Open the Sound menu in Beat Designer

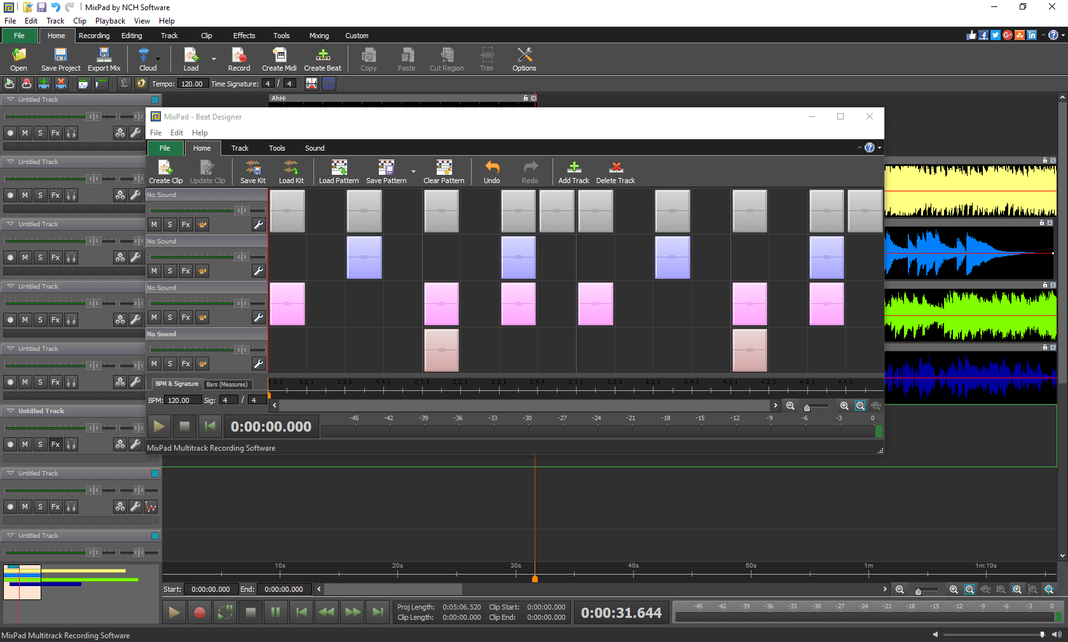[x=315, y=148]
